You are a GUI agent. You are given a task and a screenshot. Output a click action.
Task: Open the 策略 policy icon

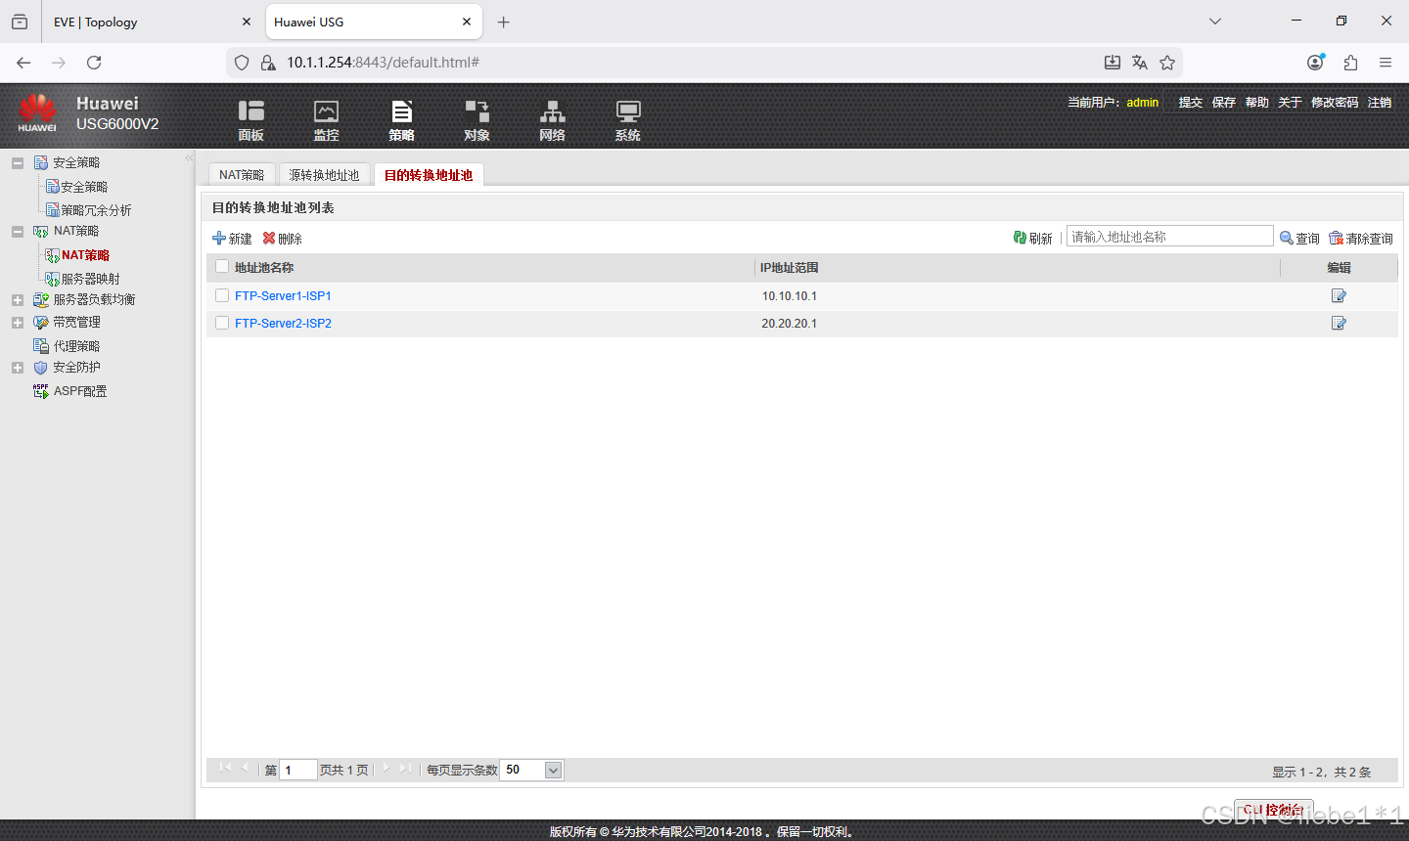[401, 120]
